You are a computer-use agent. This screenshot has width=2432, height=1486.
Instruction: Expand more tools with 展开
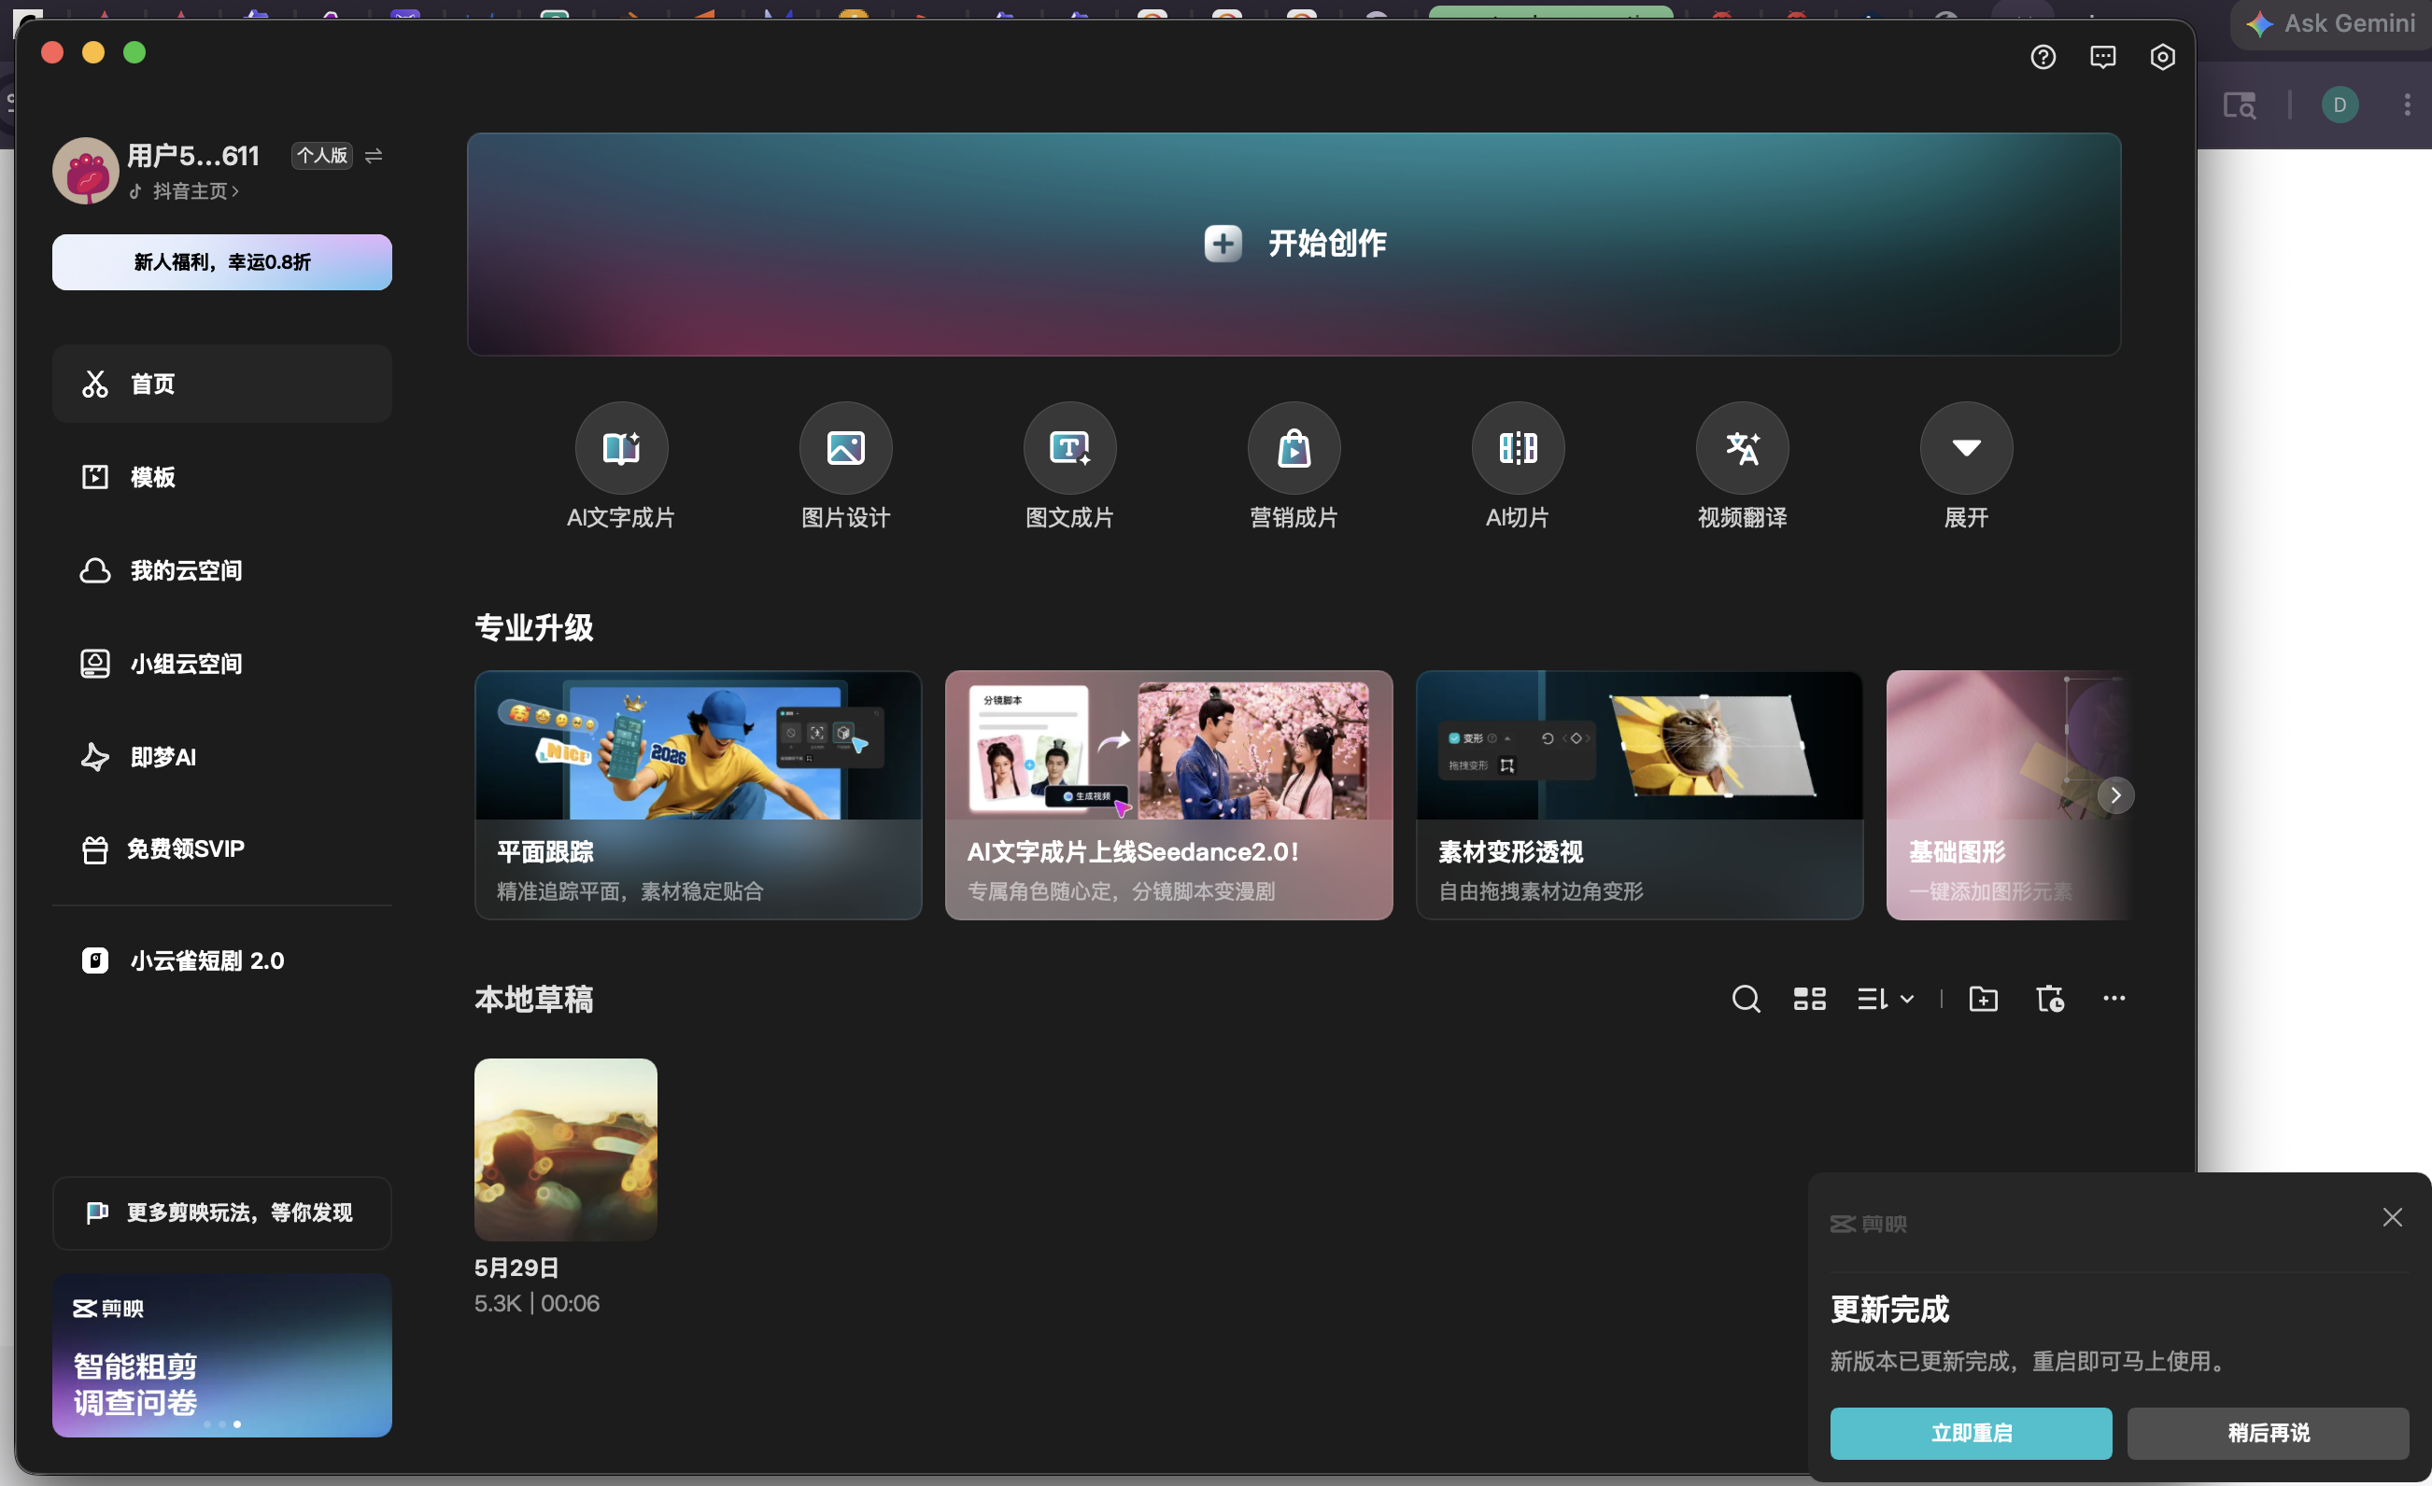pyautogui.click(x=1965, y=466)
